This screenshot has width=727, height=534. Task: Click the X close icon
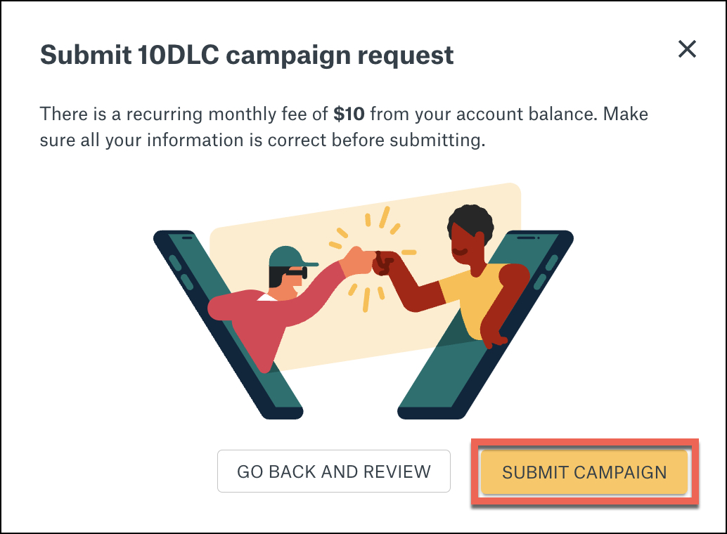point(687,49)
